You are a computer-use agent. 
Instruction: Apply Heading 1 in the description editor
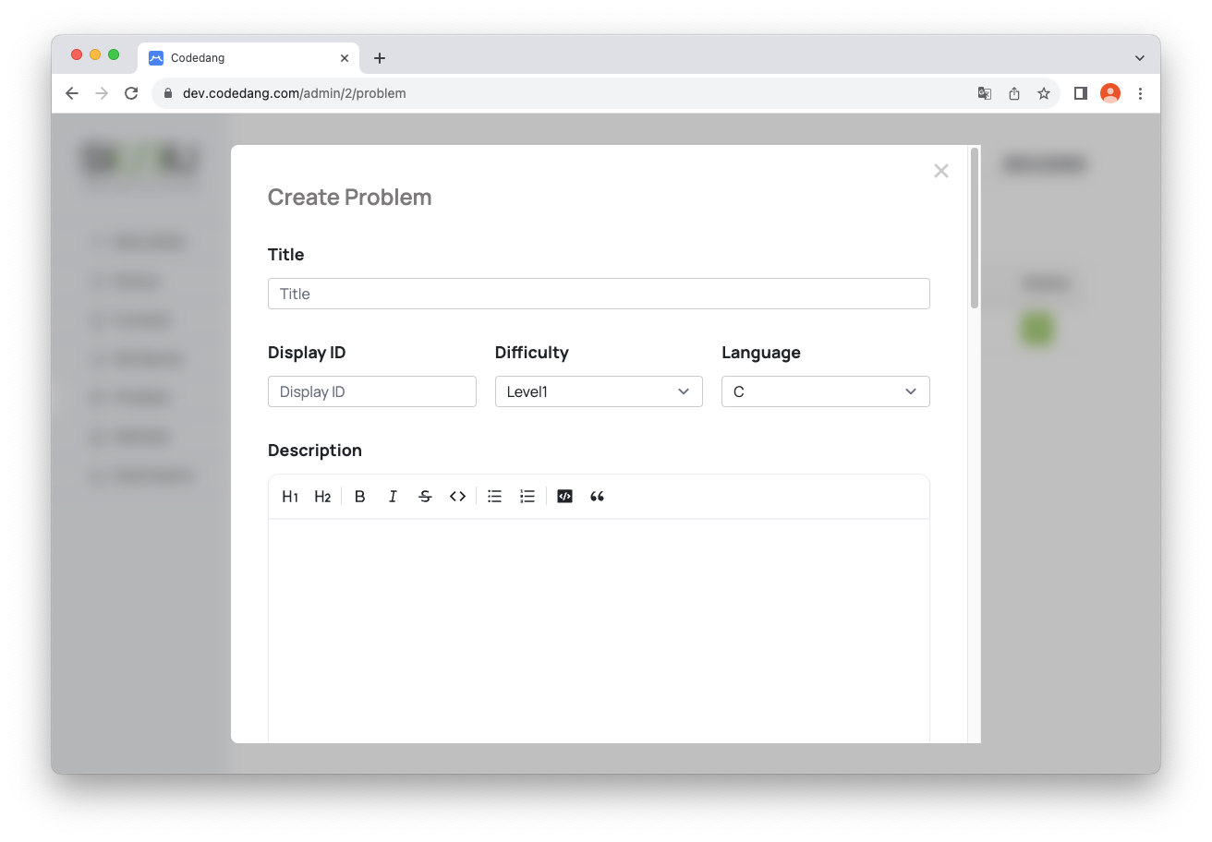tap(290, 497)
